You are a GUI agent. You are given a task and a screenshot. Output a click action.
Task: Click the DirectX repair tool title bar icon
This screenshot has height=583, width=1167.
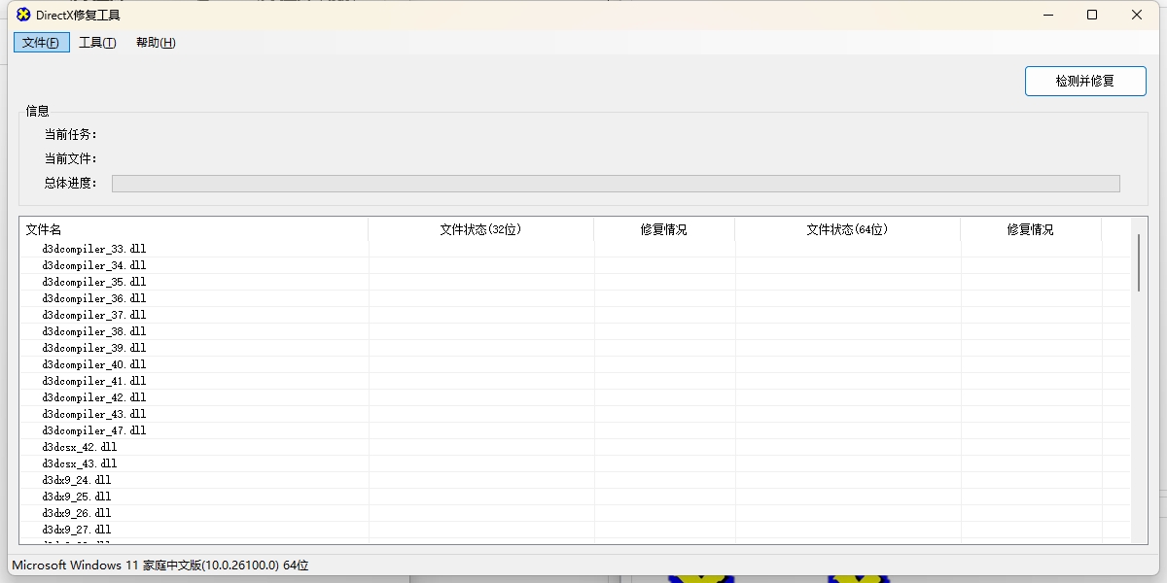pyautogui.click(x=21, y=15)
